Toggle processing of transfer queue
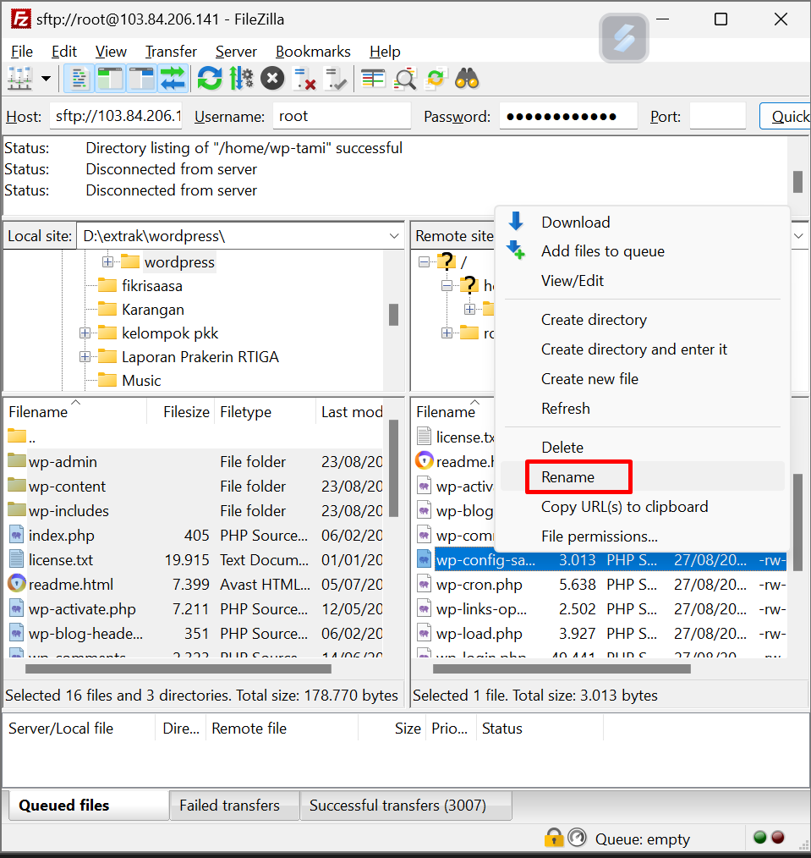811x858 pixels. pos(241,80)
